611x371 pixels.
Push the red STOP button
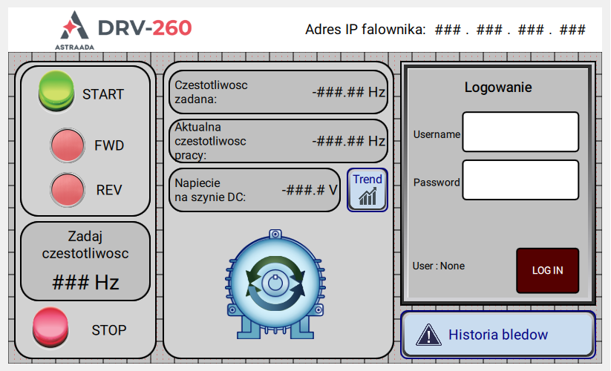pyautogui.click(x=50, y=327)
